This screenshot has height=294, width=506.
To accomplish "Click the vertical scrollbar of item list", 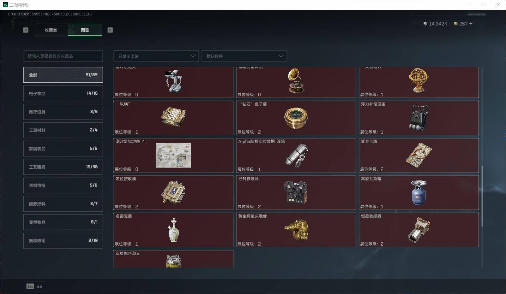I will point(482,196).
